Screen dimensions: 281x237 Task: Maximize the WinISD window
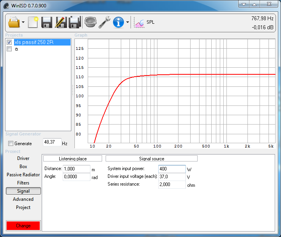click(254, 4)
